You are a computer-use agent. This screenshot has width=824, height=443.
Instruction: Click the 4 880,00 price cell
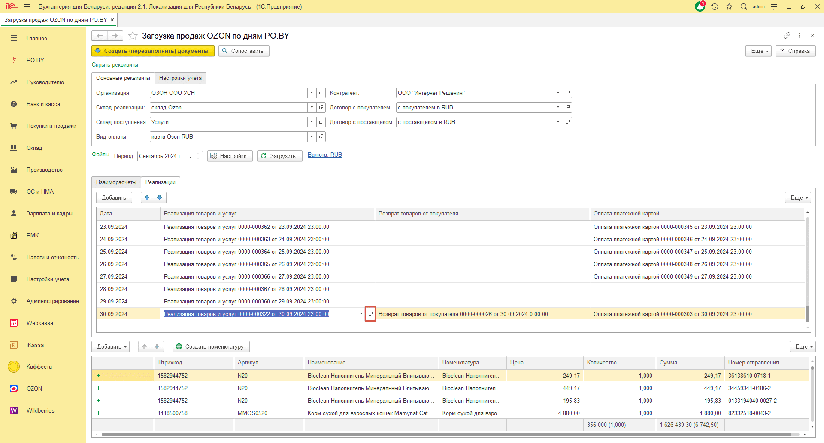545,413
